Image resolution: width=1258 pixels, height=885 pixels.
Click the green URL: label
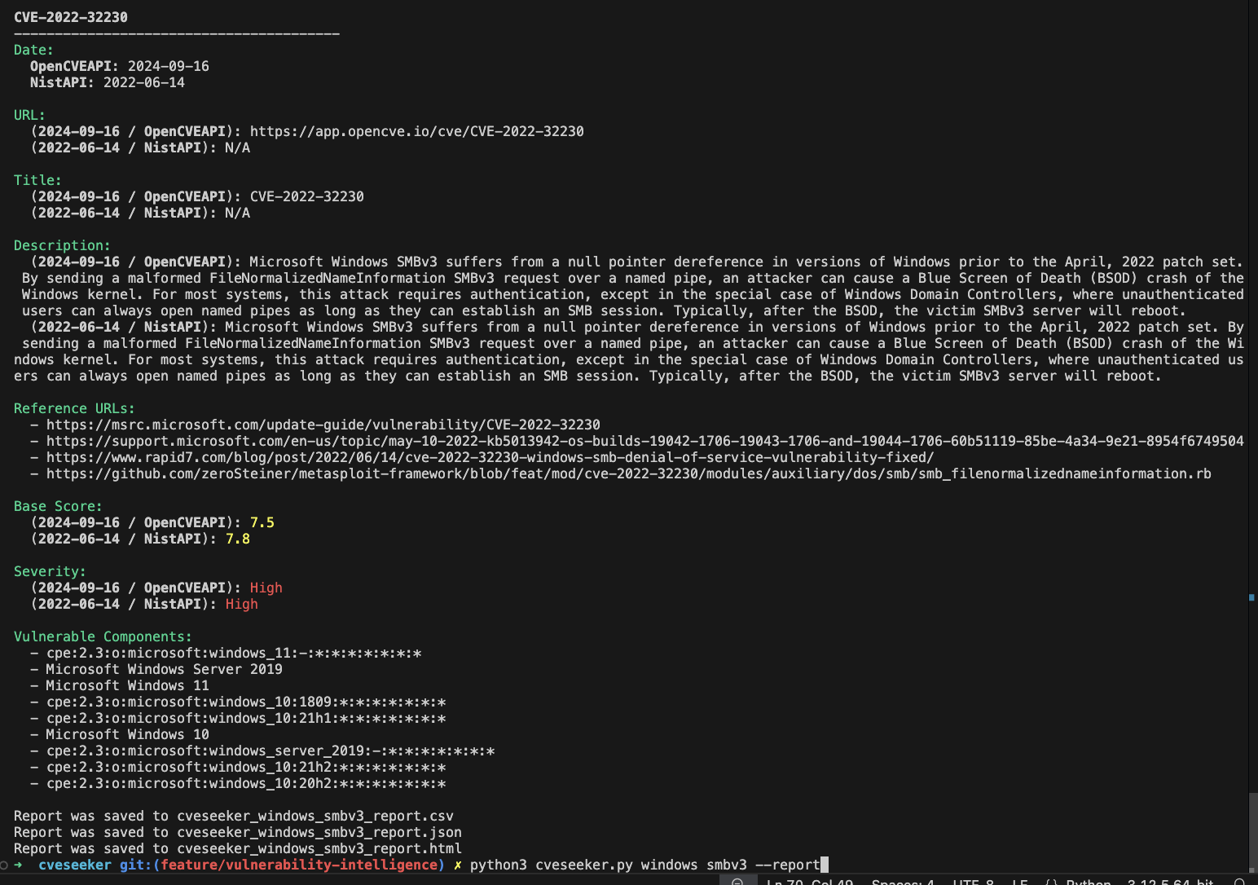click(29, 115)
